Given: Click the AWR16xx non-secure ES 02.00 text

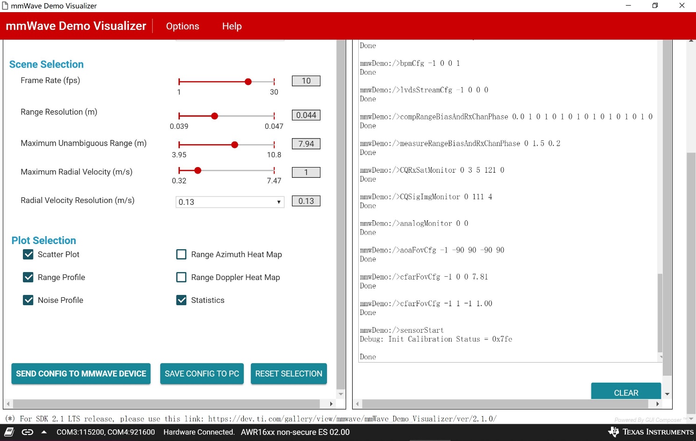Looking at the screenshot, I should coord(295,432).
